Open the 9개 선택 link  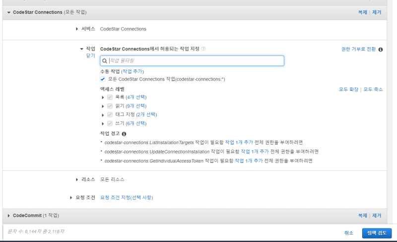click(x=136, y=106)
